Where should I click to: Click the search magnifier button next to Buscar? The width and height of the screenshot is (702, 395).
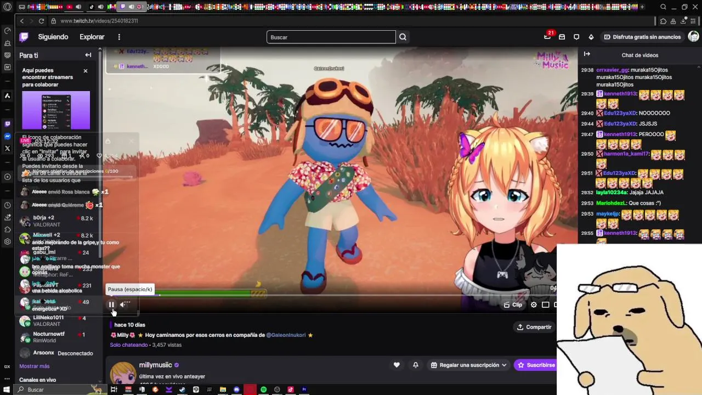[403, 37]
